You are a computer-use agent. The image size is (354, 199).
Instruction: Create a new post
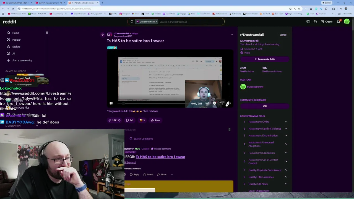coord(327,22)
